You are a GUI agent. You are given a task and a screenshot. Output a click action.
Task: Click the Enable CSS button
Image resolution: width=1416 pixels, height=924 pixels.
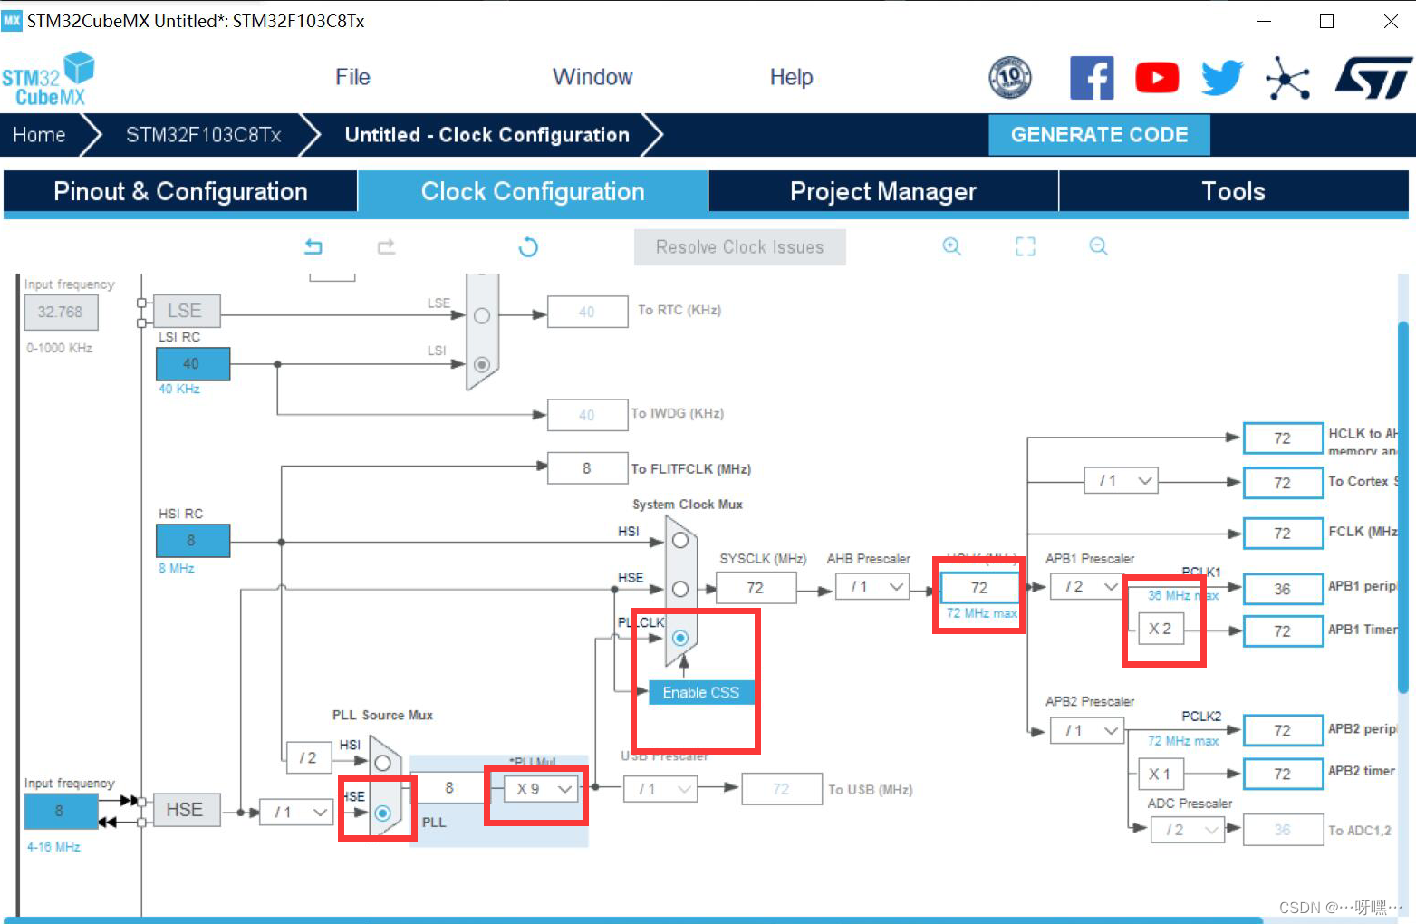tap(701, 692)
